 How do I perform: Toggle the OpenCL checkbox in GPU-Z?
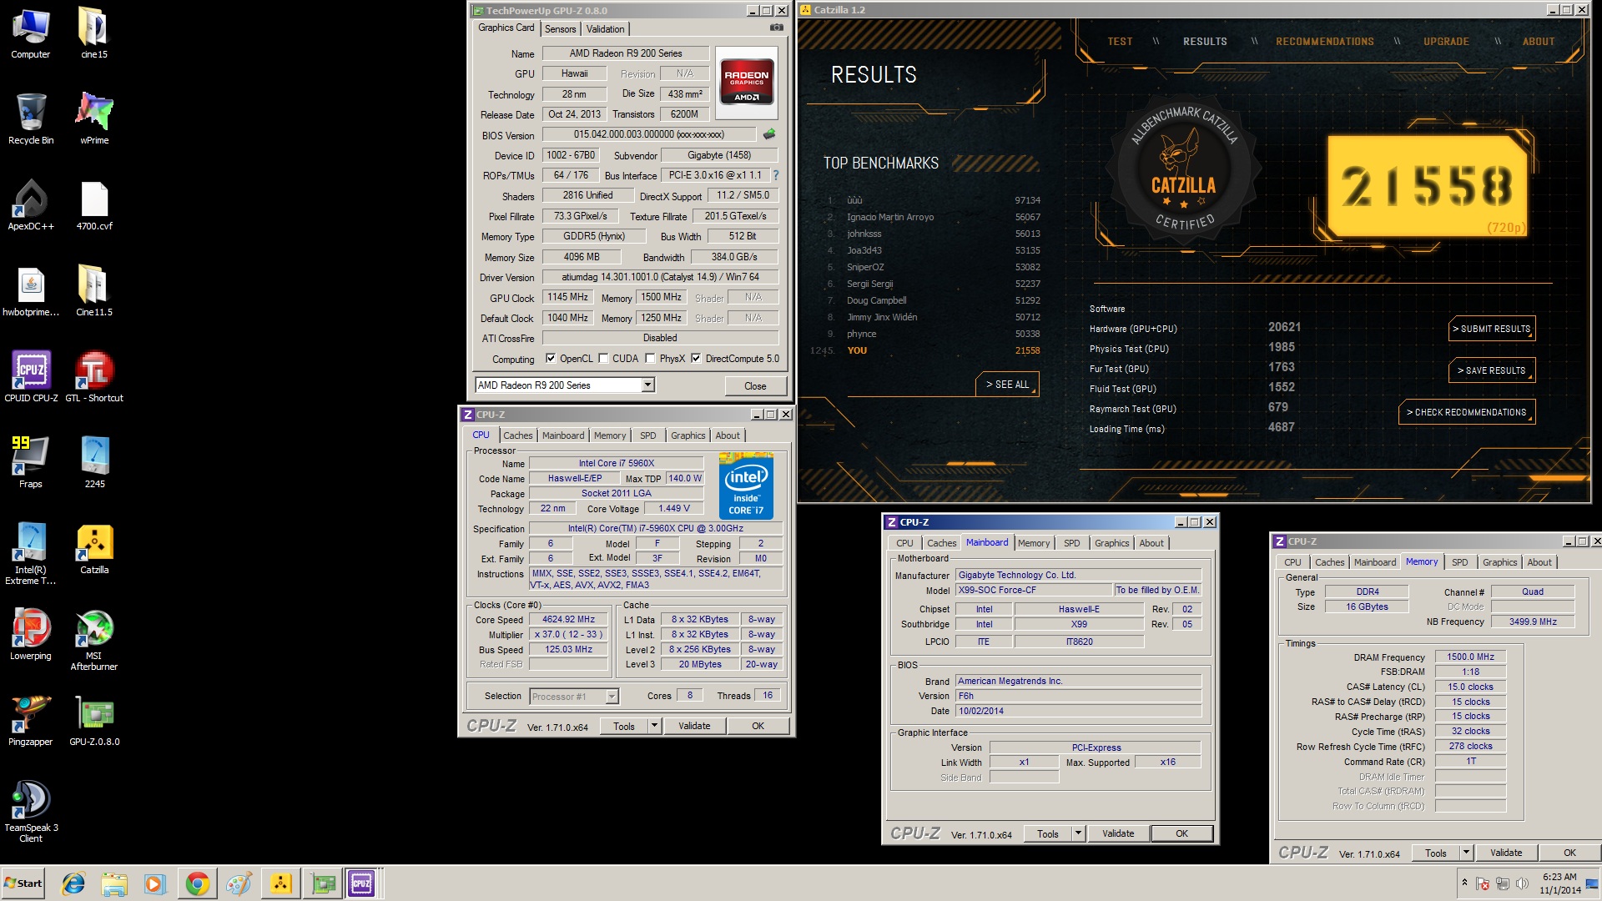pos(551,359)
